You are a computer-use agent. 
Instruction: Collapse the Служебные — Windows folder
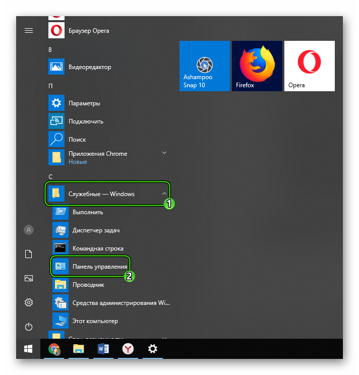164,194
